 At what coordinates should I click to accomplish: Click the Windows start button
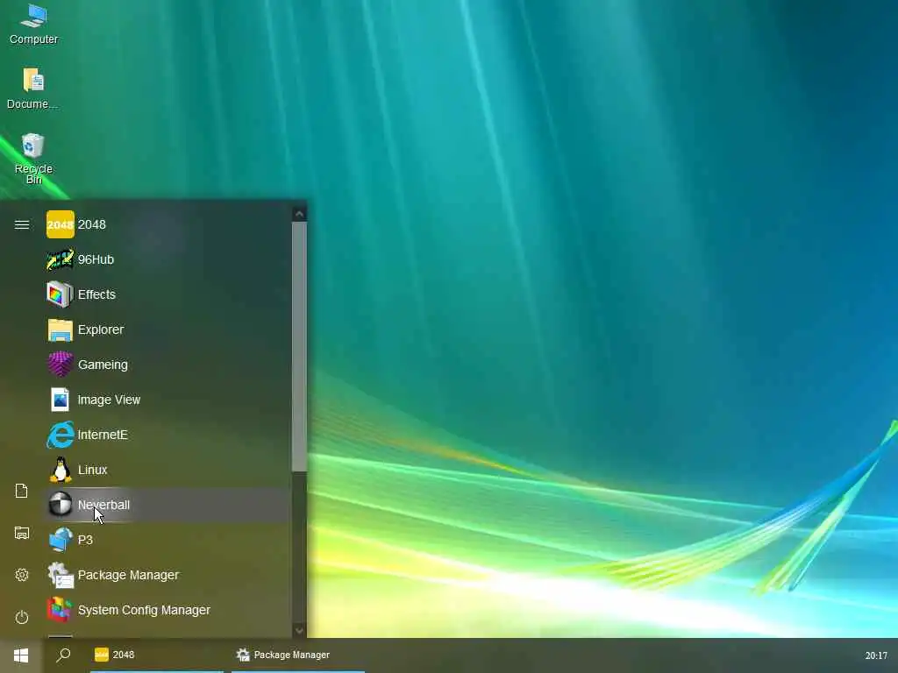point(21,655)
